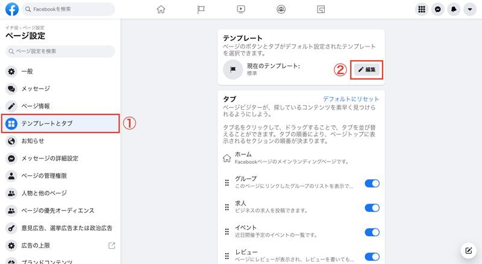Click the Messenger icon next to メッセージの詳細設定

click(x=11, y=159)
